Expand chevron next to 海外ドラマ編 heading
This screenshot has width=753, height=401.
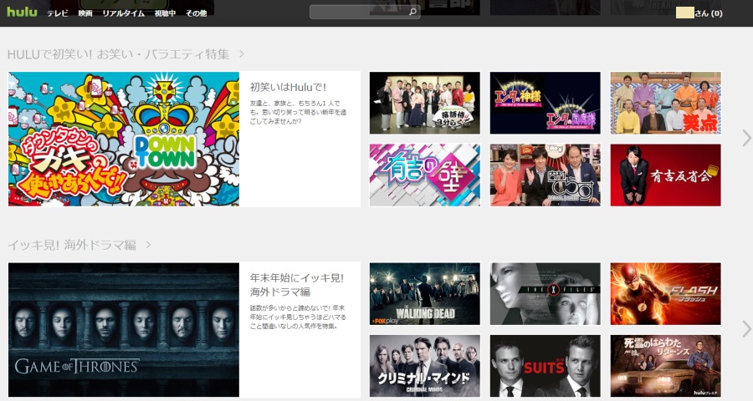148,245
